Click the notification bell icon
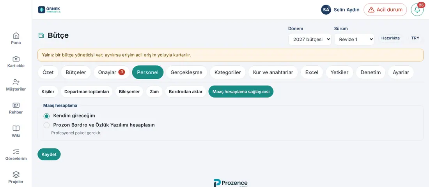Viewport: 429px width, 187px height. click(417, 10)
